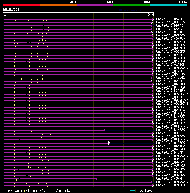Click the Large gaps legend text
This screenshot has width=190, height=193.
(x=37, y=191)
